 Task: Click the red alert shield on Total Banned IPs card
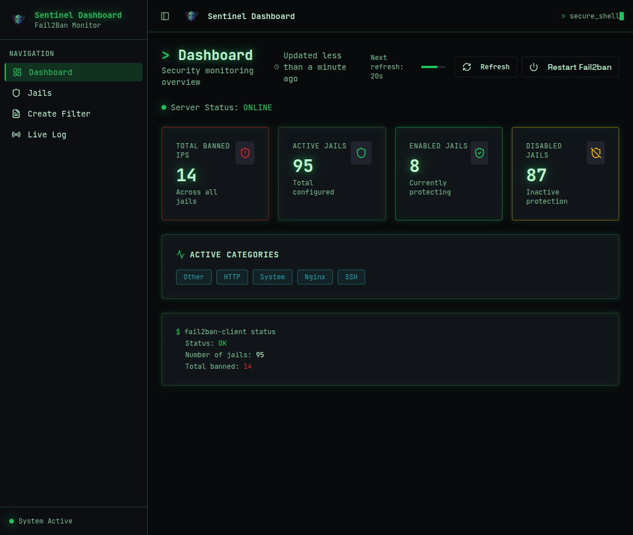[x=245, y=153]
